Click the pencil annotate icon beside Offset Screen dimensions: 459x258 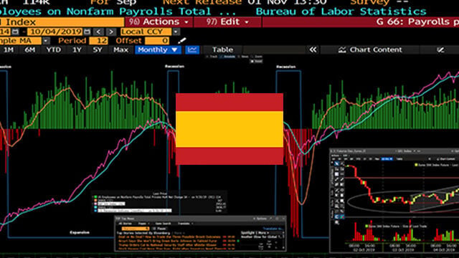(181, 41)
